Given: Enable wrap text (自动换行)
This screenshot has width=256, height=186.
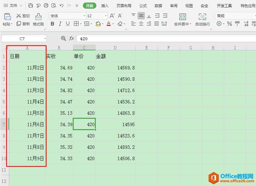Looking at the screenshot, I should pyautogui.click(x=203, y=20).
